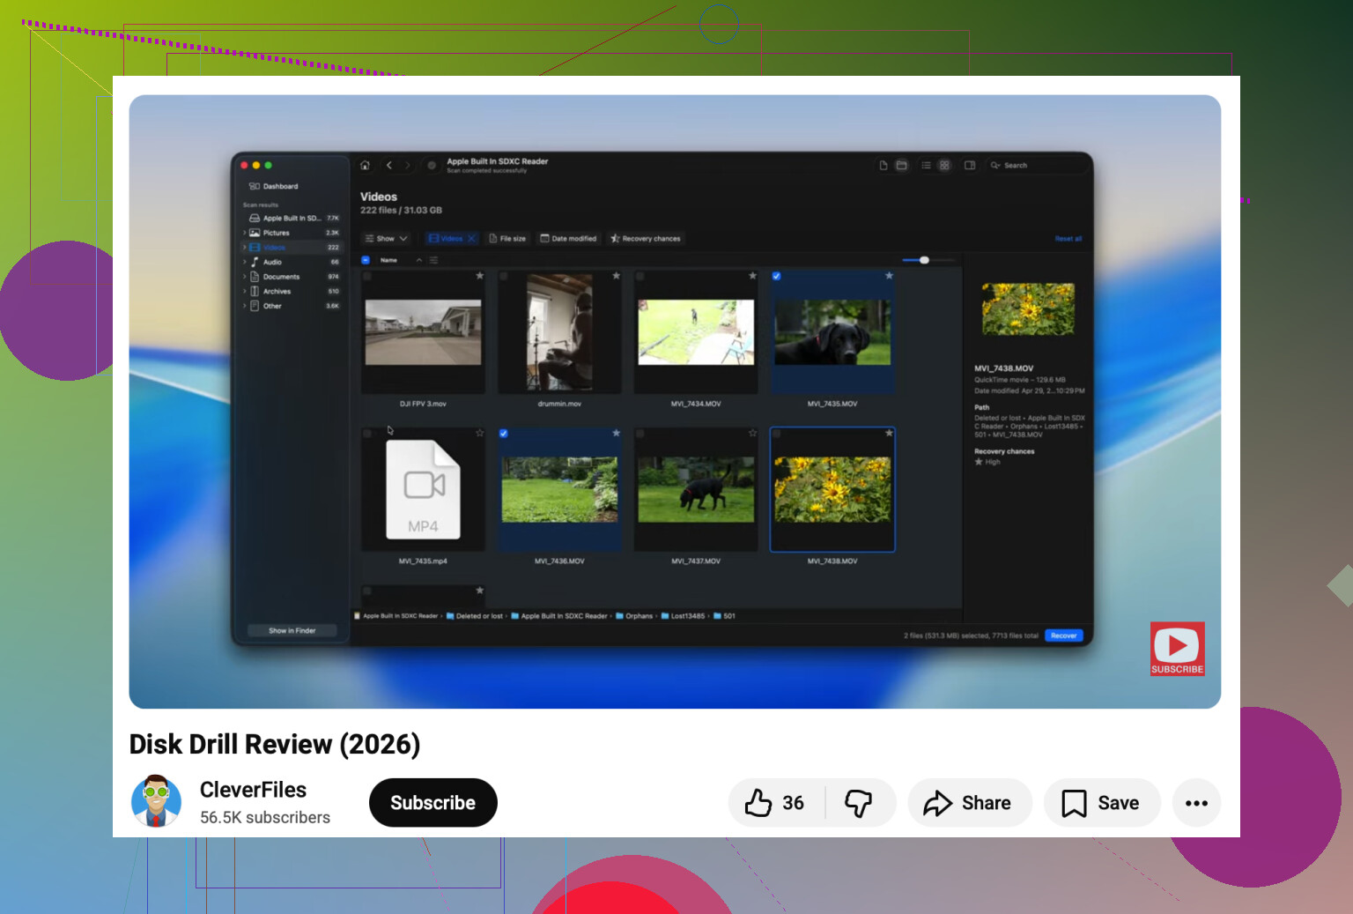Expand the Videos category in sidebar
This screenshot has width=1353, height=914.
[x=245, y=248]
